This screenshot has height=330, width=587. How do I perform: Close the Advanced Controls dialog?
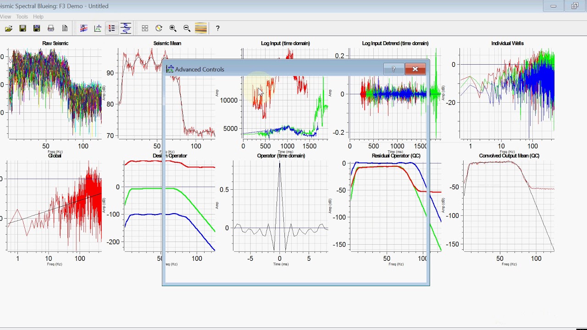click(415, 69)
